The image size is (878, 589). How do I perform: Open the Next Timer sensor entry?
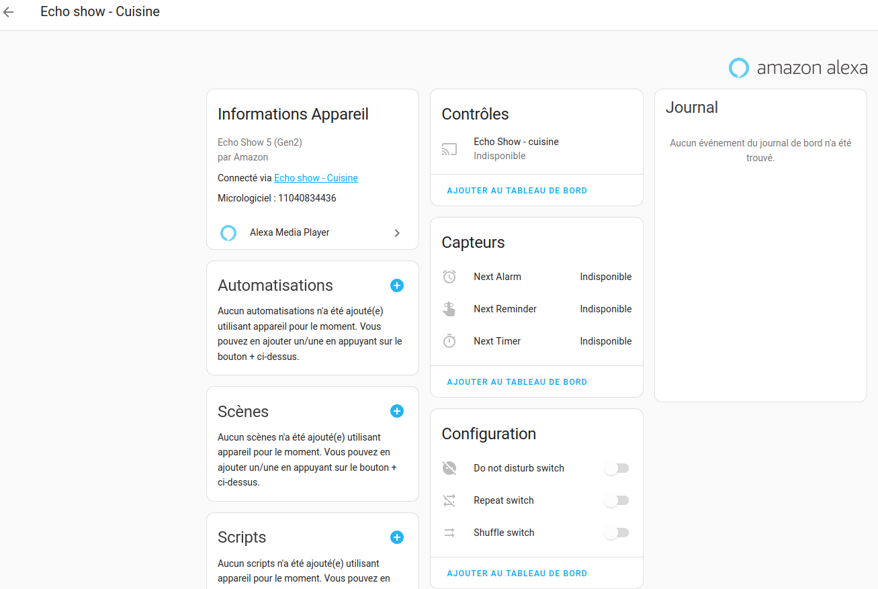pyautogui.click(x=537, y=341)
